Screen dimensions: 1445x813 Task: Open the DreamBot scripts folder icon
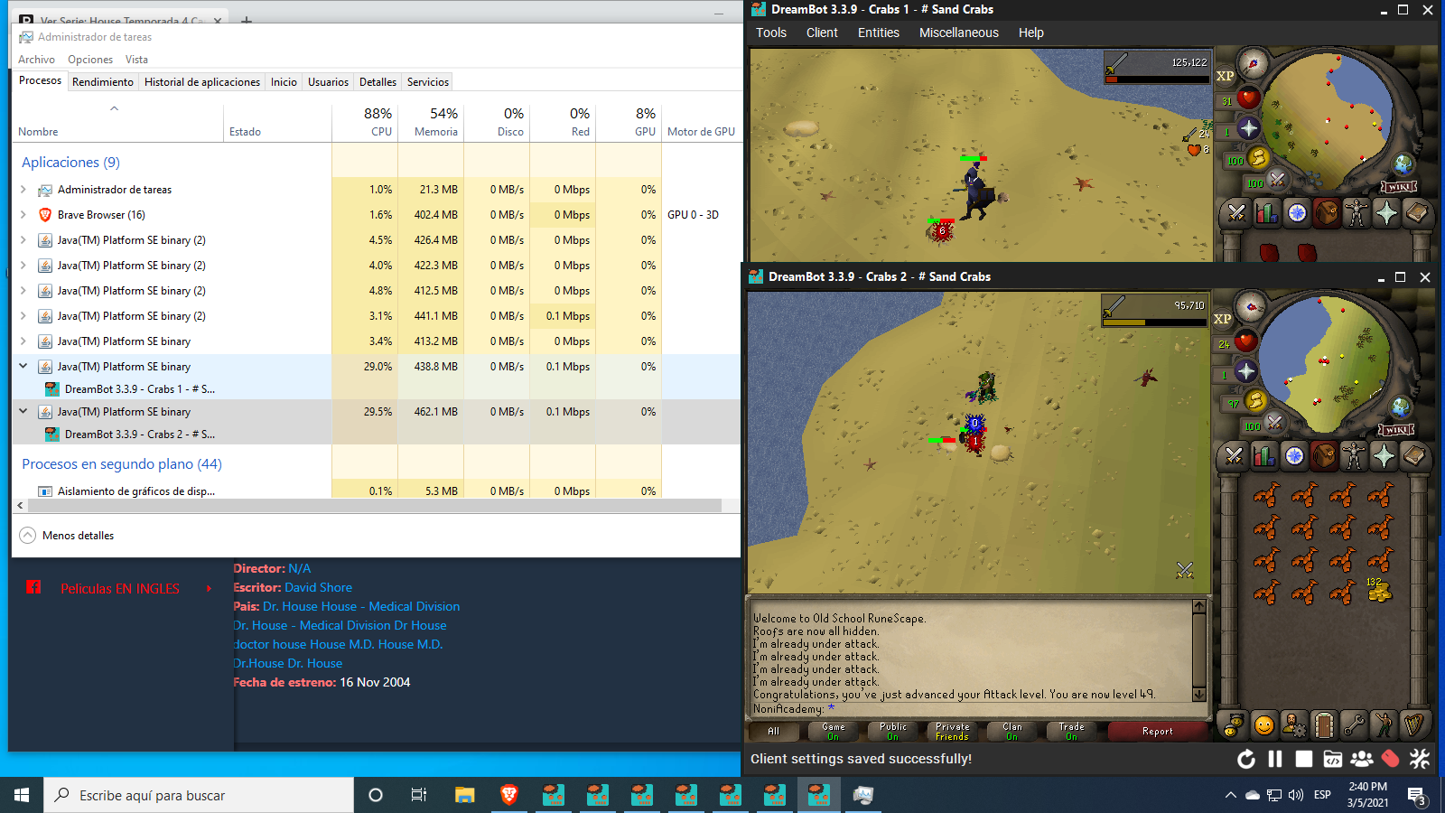[1333, 759]
